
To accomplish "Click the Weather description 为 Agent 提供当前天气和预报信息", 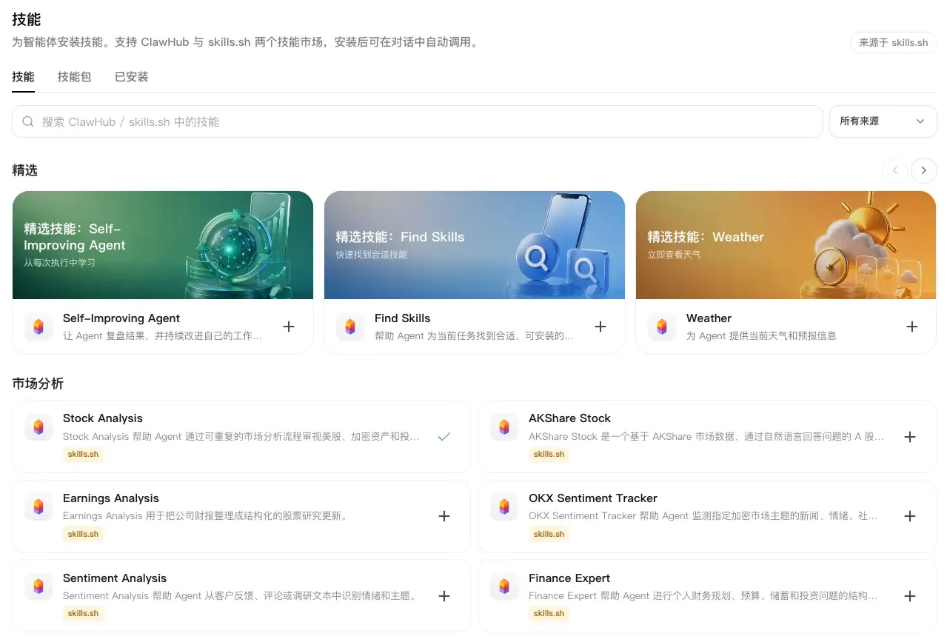I will 761,335.
